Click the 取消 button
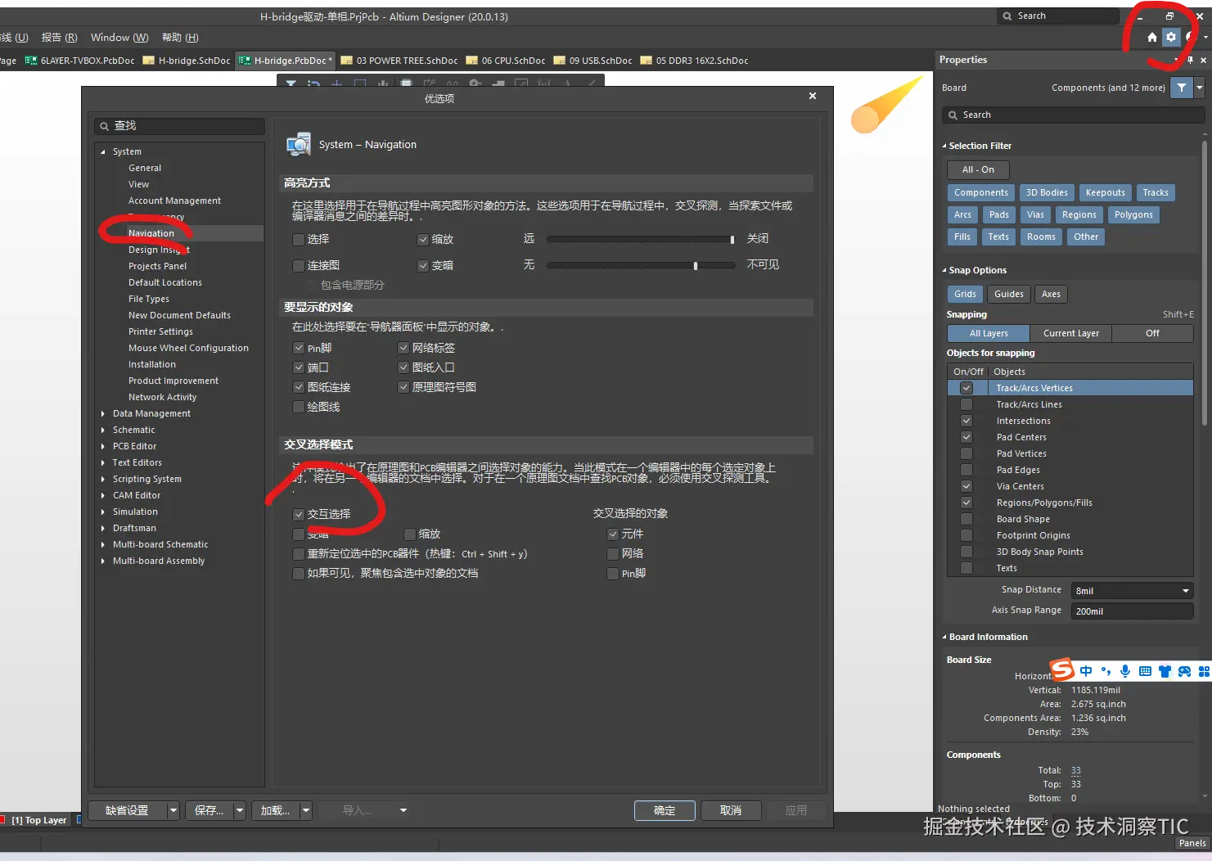 731,810
